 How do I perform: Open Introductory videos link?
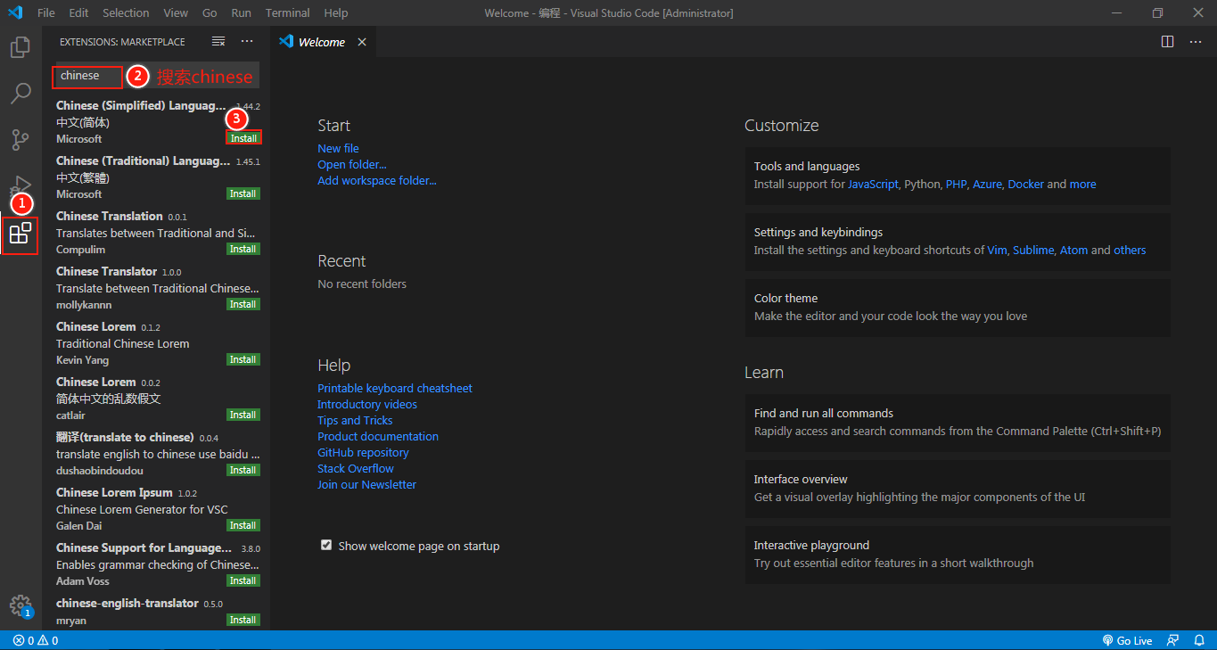(367, 404)
